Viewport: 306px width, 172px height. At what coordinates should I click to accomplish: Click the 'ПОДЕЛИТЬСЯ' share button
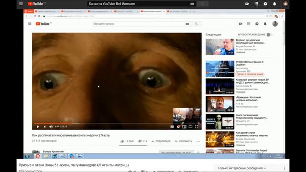(x=161, y=141)
